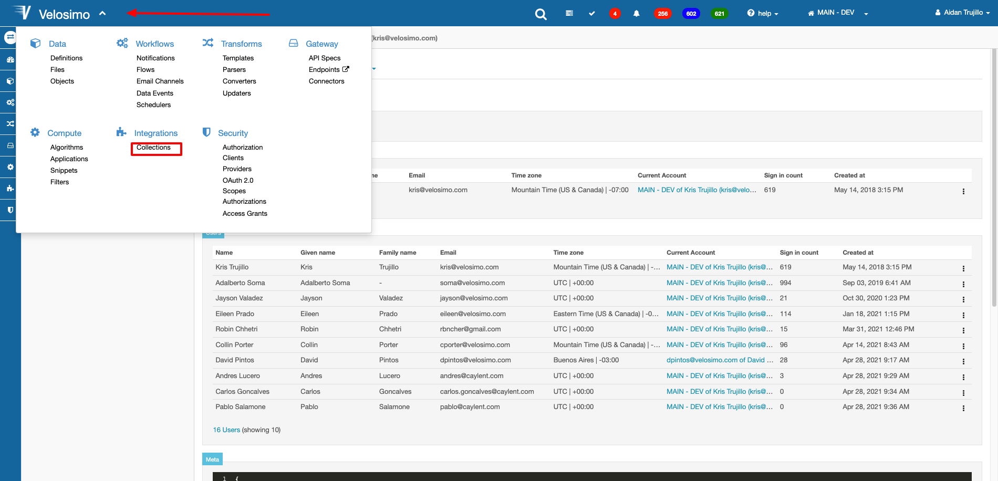
Task: Select Clients under Security
Action: [233, 158]
